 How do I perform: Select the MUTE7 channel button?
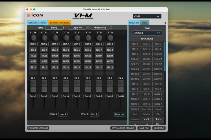point(99,61)
